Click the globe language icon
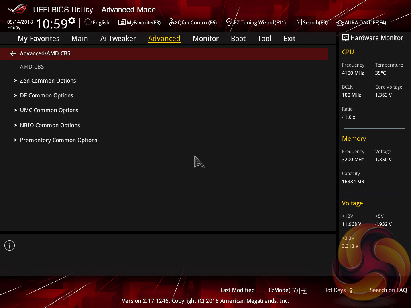The height and width of the screenshot is (308, 411). (88, 22)
